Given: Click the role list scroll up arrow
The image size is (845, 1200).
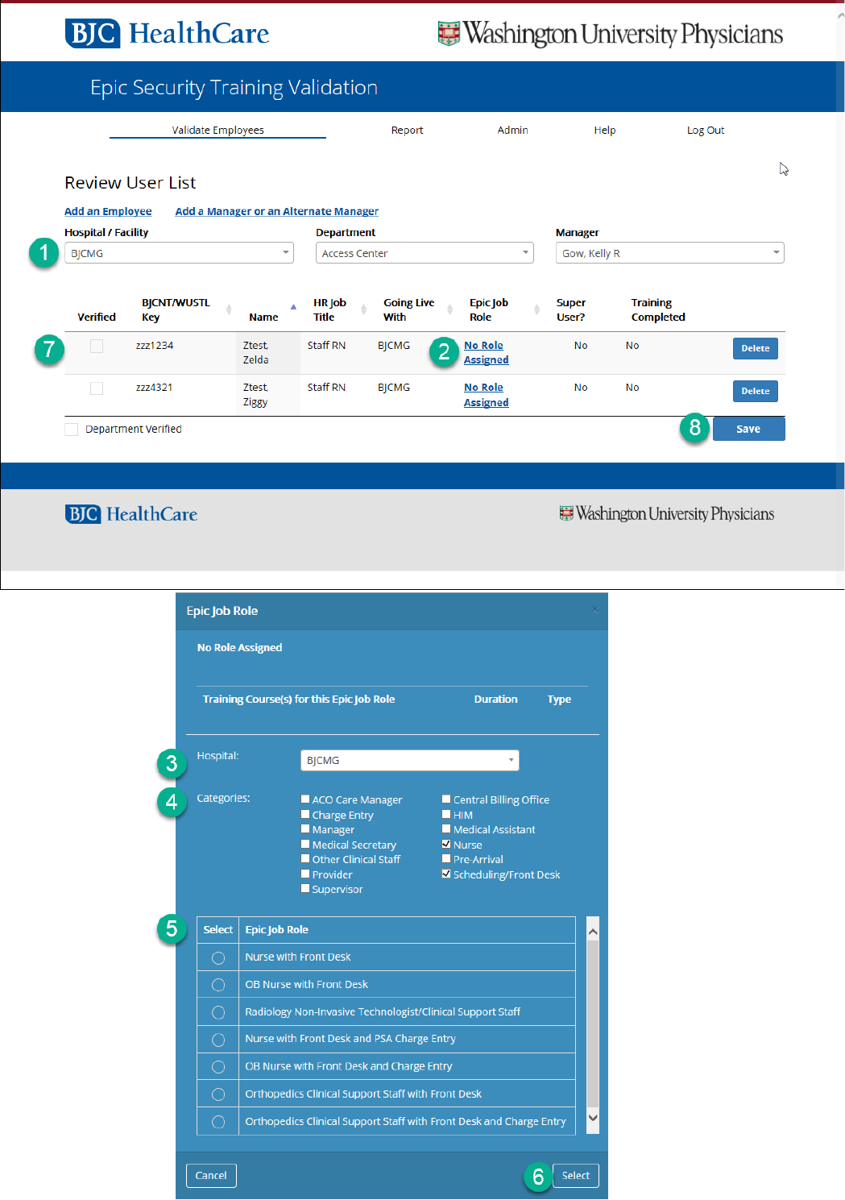Looking at the screenshot, I should click(x=593, y=932).
